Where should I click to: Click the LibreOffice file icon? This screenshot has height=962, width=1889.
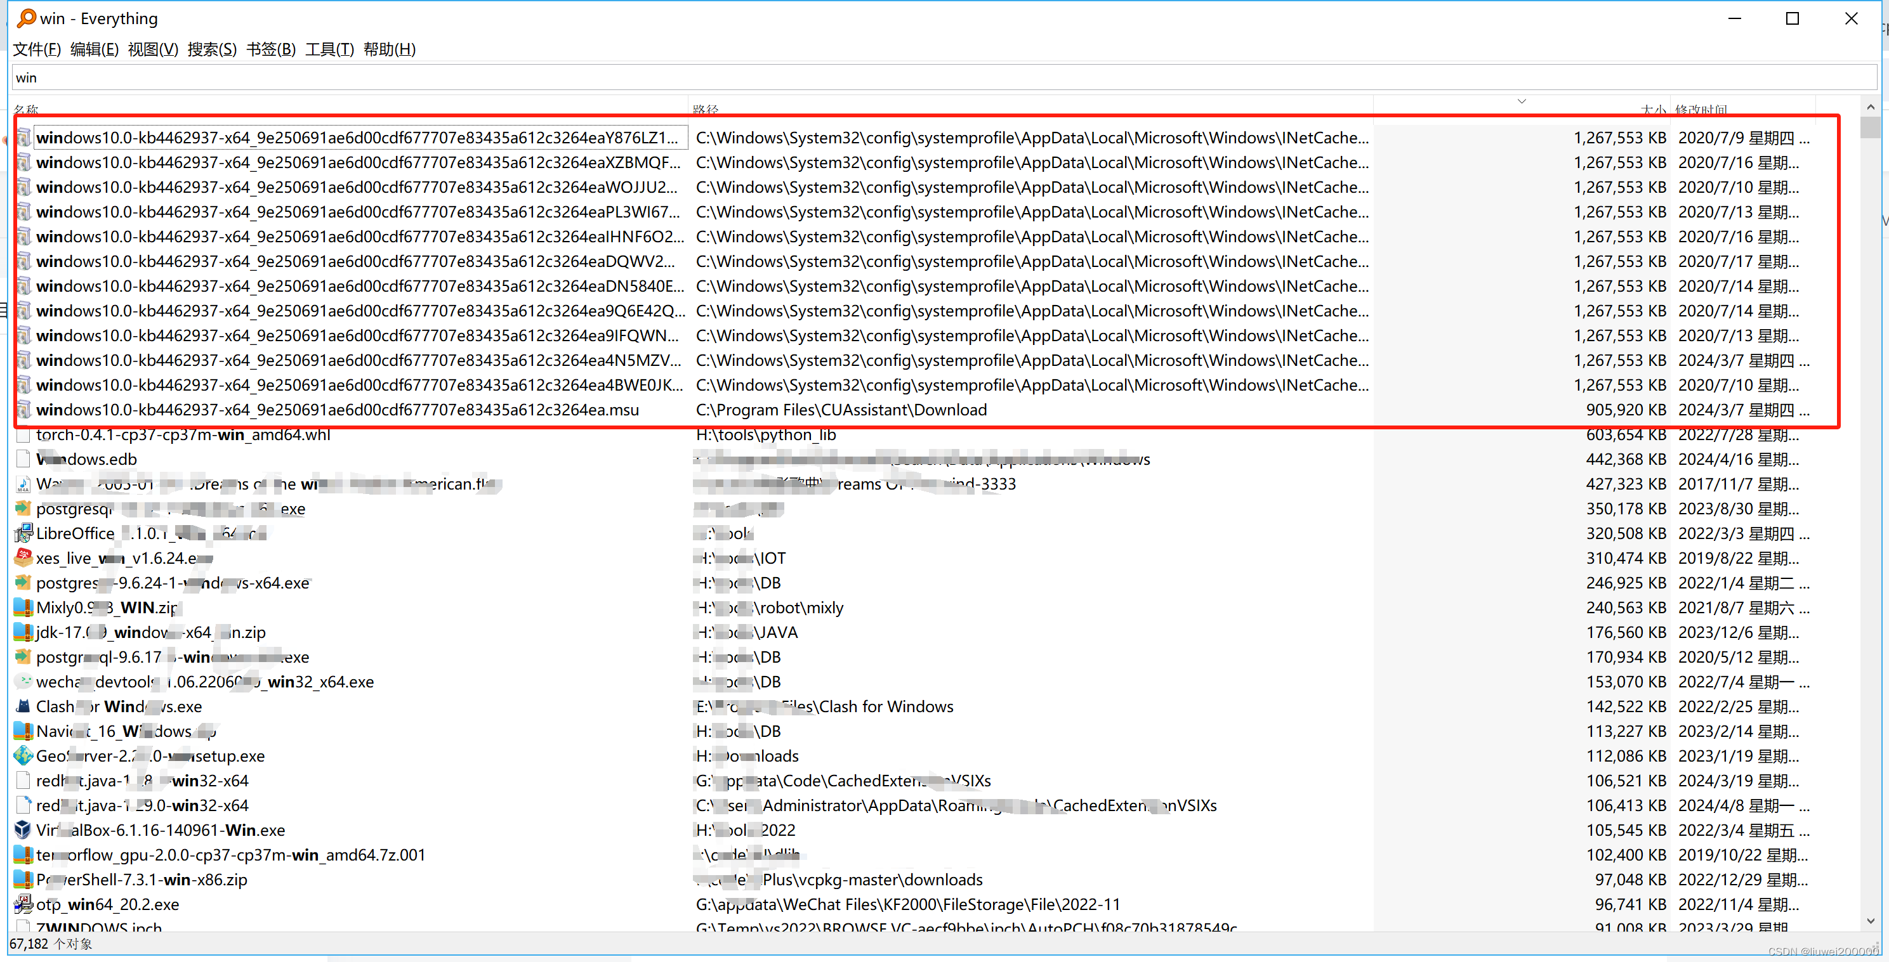22,533
